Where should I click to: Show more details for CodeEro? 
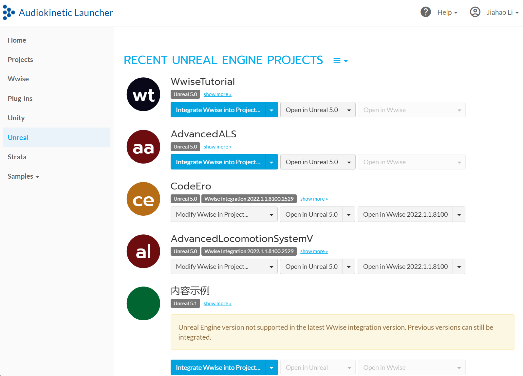[x=314, y=199]
